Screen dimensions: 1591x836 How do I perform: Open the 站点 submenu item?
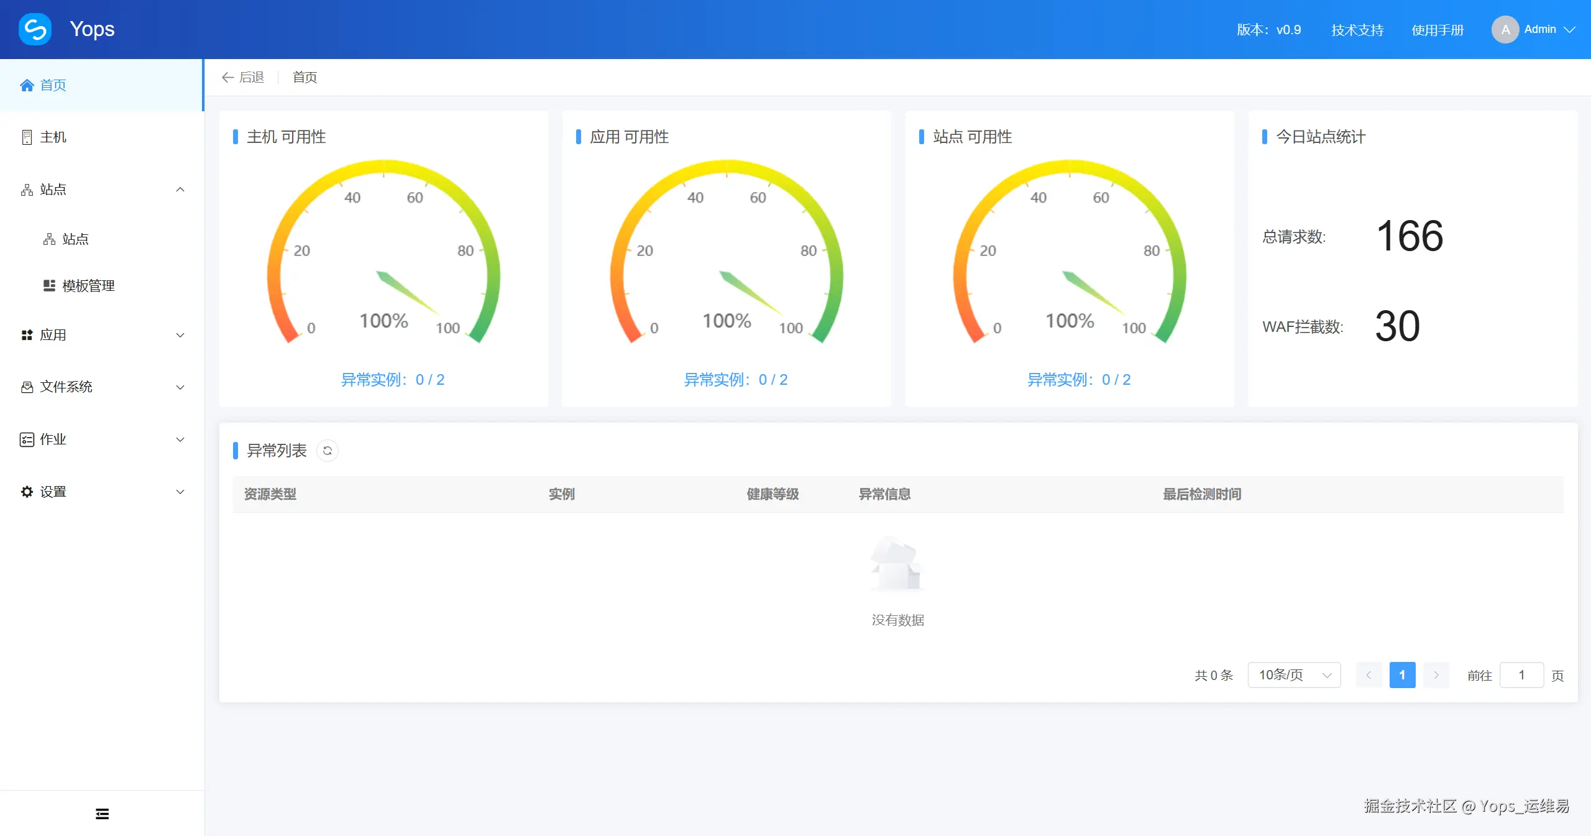[x=75, y=239]
